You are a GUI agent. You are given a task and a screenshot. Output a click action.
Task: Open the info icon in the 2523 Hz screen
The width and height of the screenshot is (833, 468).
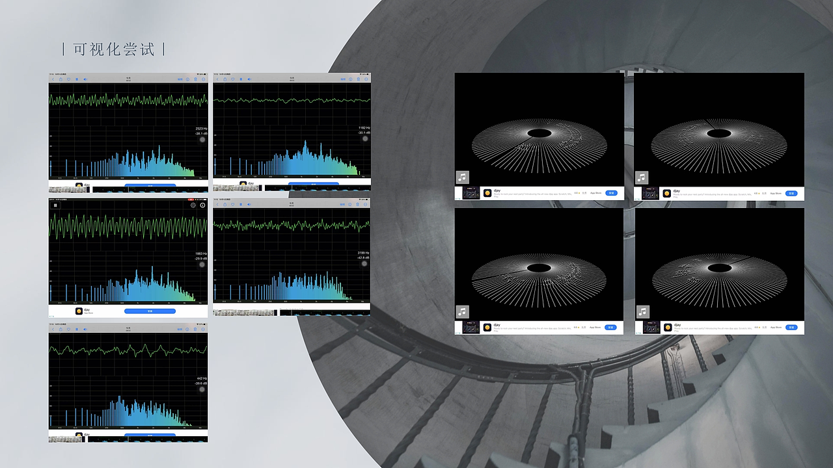pyautogui.click(x=187, y=79)
